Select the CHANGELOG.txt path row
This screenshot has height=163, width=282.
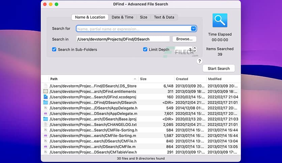93,125
